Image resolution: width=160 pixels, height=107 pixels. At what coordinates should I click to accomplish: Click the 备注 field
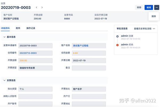(89, 68)
